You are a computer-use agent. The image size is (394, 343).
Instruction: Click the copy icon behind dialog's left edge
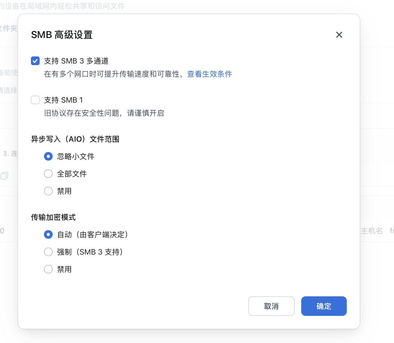pyautogui.click(x=4, y=176)
